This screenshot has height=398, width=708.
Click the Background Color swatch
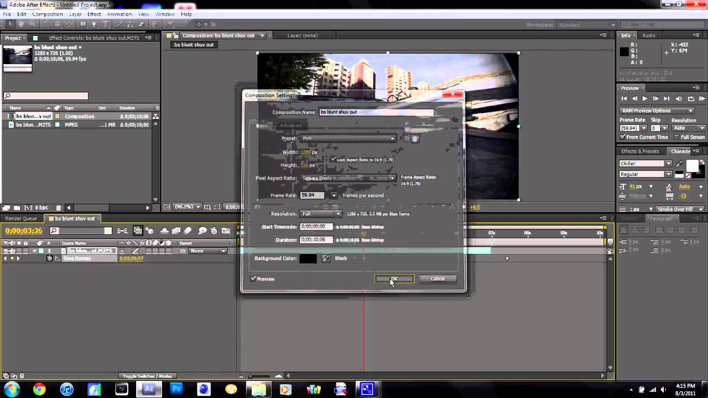coord(308,258)
